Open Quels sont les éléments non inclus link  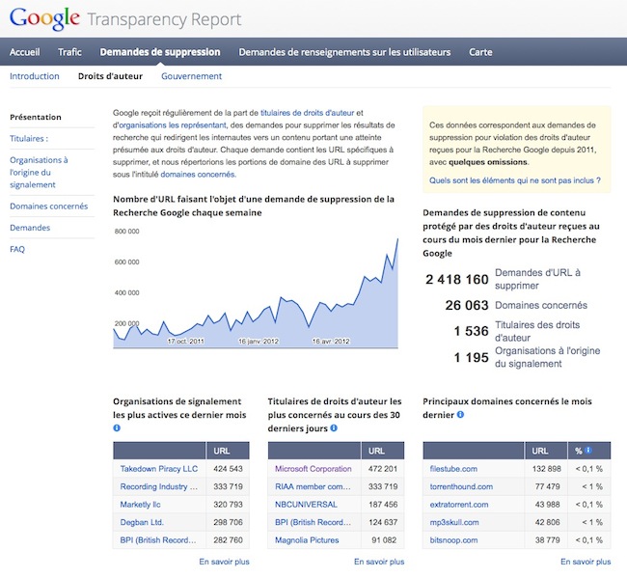click(515, 180)
